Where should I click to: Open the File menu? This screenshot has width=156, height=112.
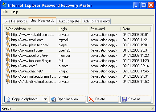point(5,12)
